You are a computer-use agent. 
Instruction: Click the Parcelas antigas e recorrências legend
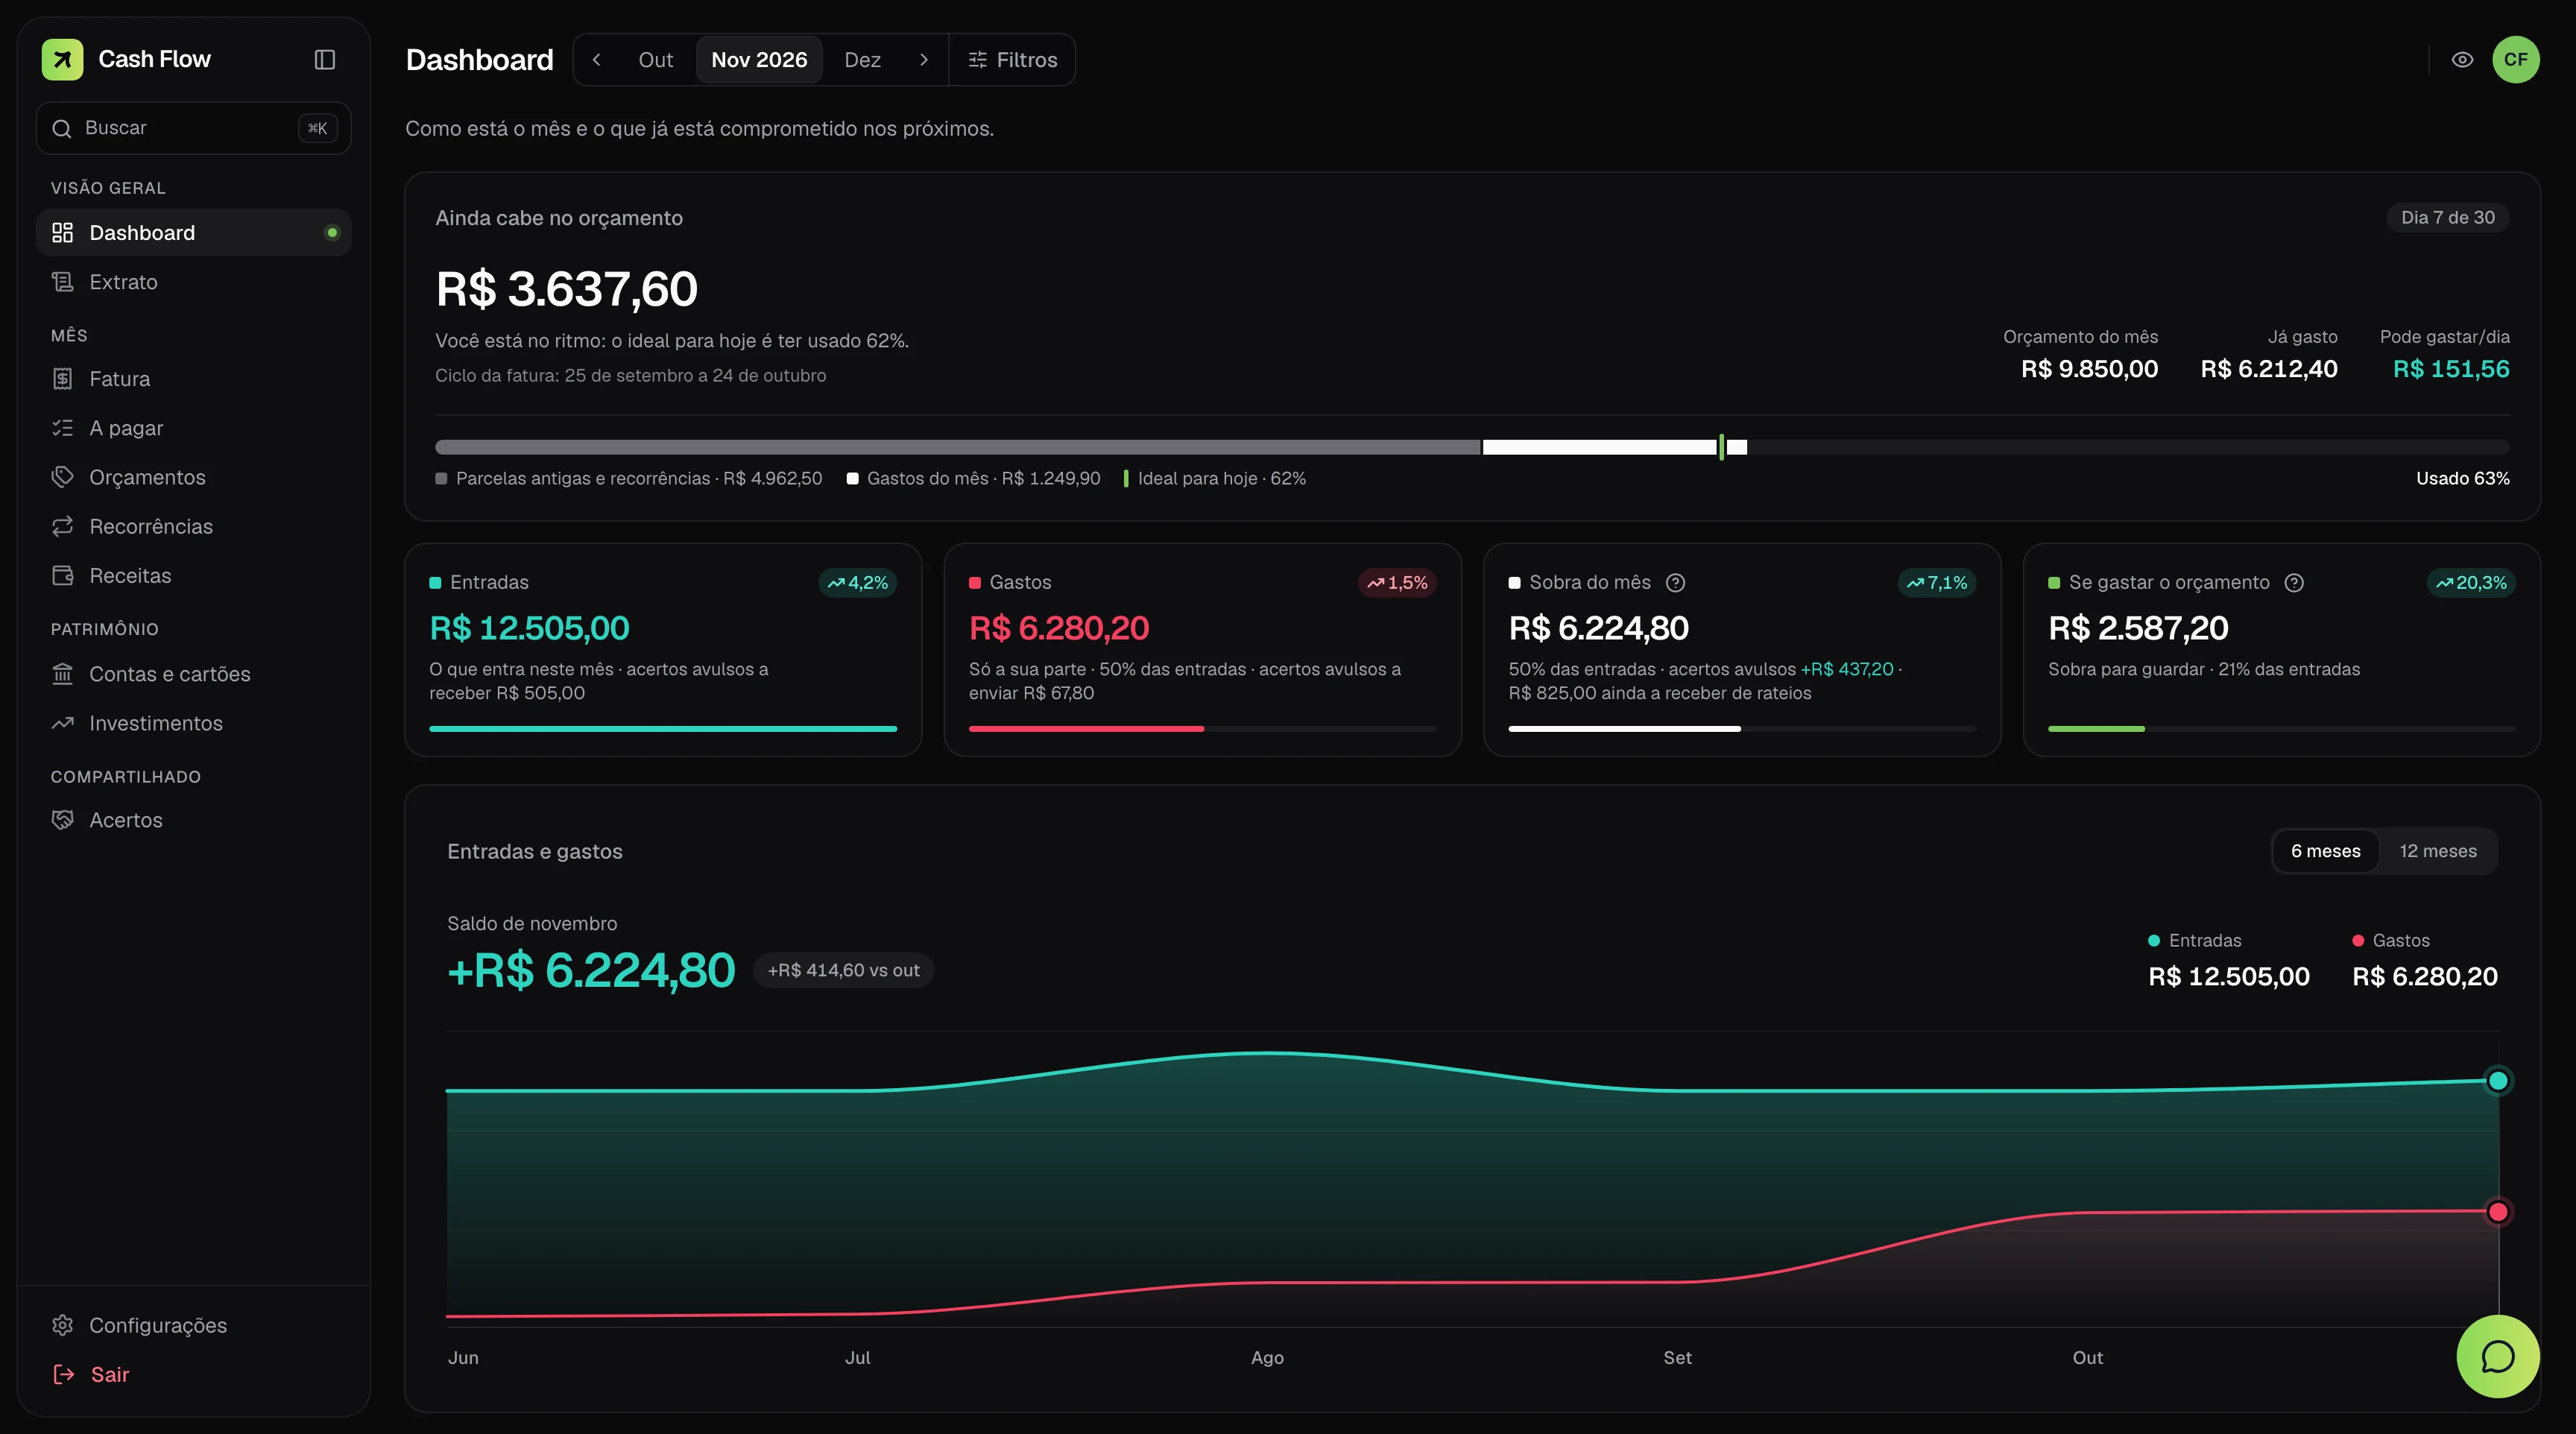tap(629, 478)
